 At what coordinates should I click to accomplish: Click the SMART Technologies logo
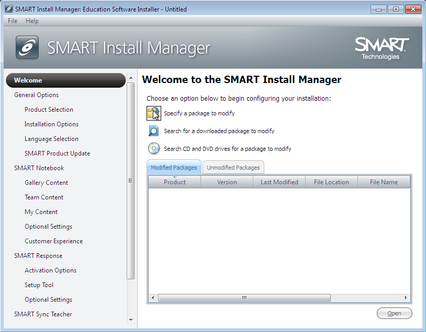tap(382, 48)
